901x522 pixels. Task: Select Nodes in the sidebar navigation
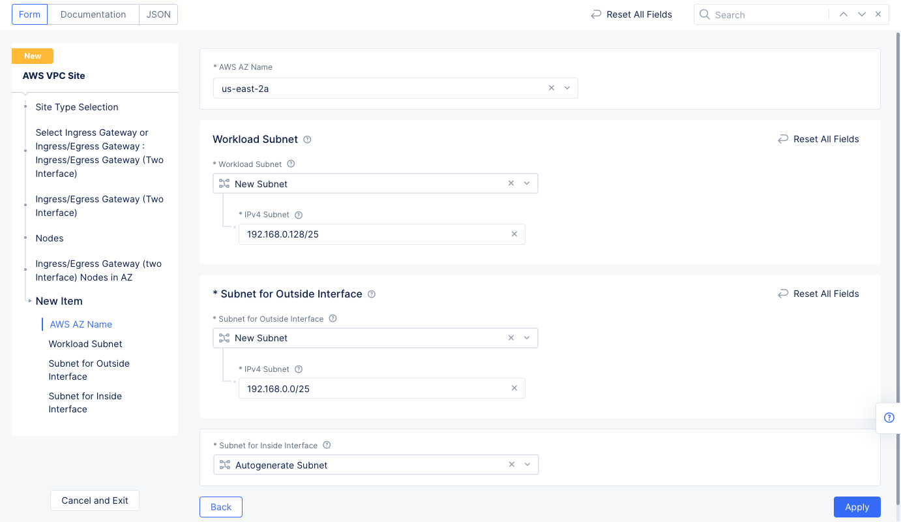click(50, 238)
